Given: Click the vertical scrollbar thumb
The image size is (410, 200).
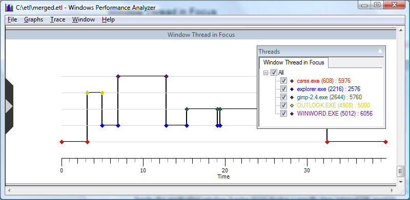Looking at the screenshot, I should point(401,171).
